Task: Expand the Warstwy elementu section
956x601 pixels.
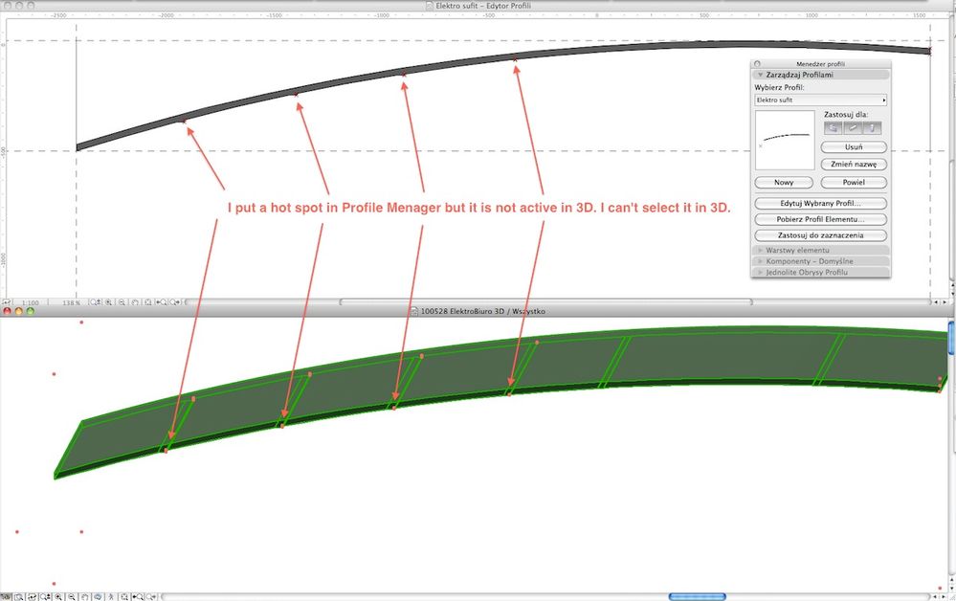Action: pos(760,250)
